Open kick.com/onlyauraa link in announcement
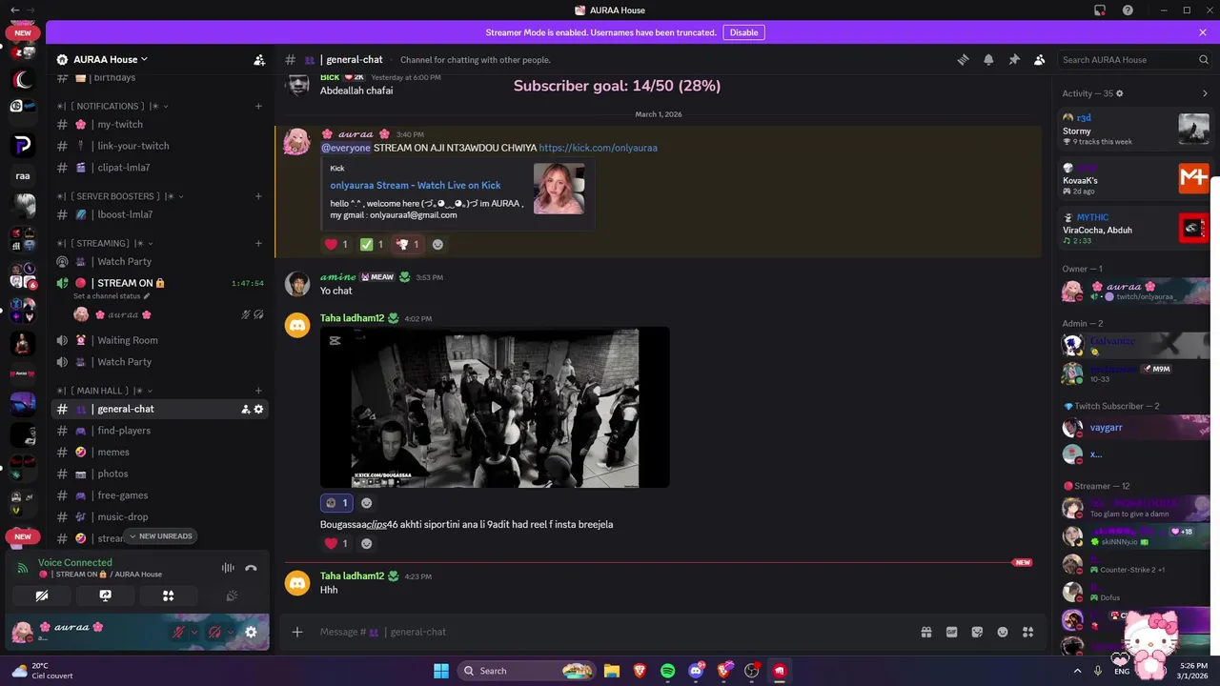Screen dimensions: 1220x686 [x=598, y=148]
